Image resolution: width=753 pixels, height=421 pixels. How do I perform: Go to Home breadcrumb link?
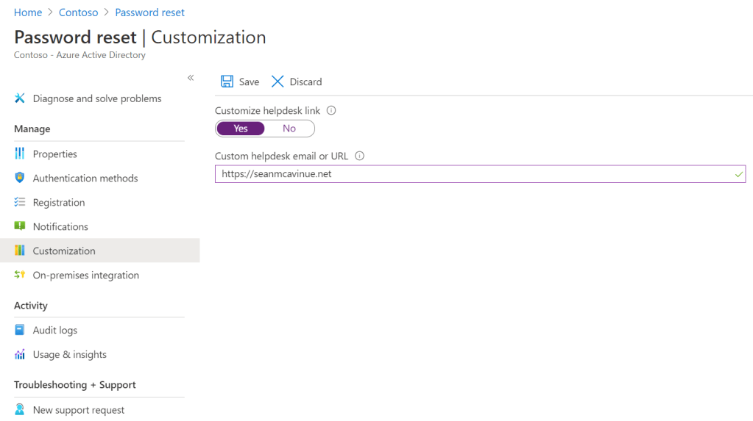point(28,12)
